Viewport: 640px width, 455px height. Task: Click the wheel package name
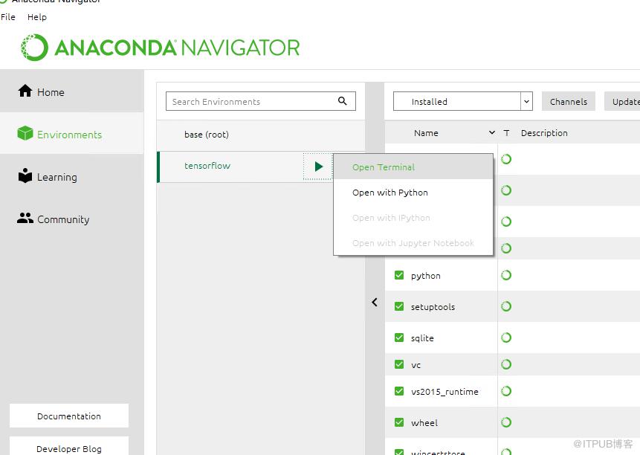tap(424, 422)
